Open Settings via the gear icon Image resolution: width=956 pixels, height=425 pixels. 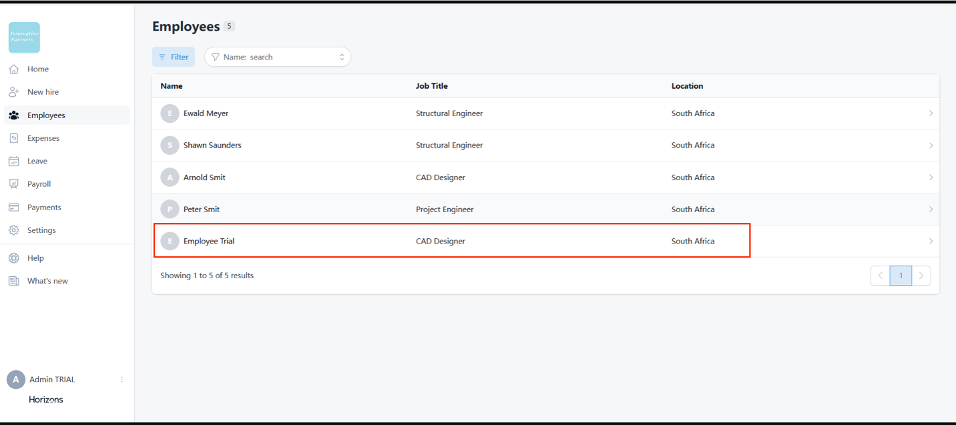pos(13,230)
